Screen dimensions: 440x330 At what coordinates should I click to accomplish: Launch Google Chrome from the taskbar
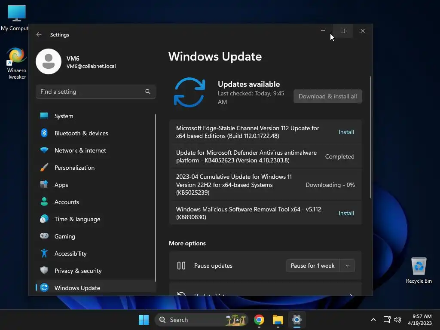259,320
